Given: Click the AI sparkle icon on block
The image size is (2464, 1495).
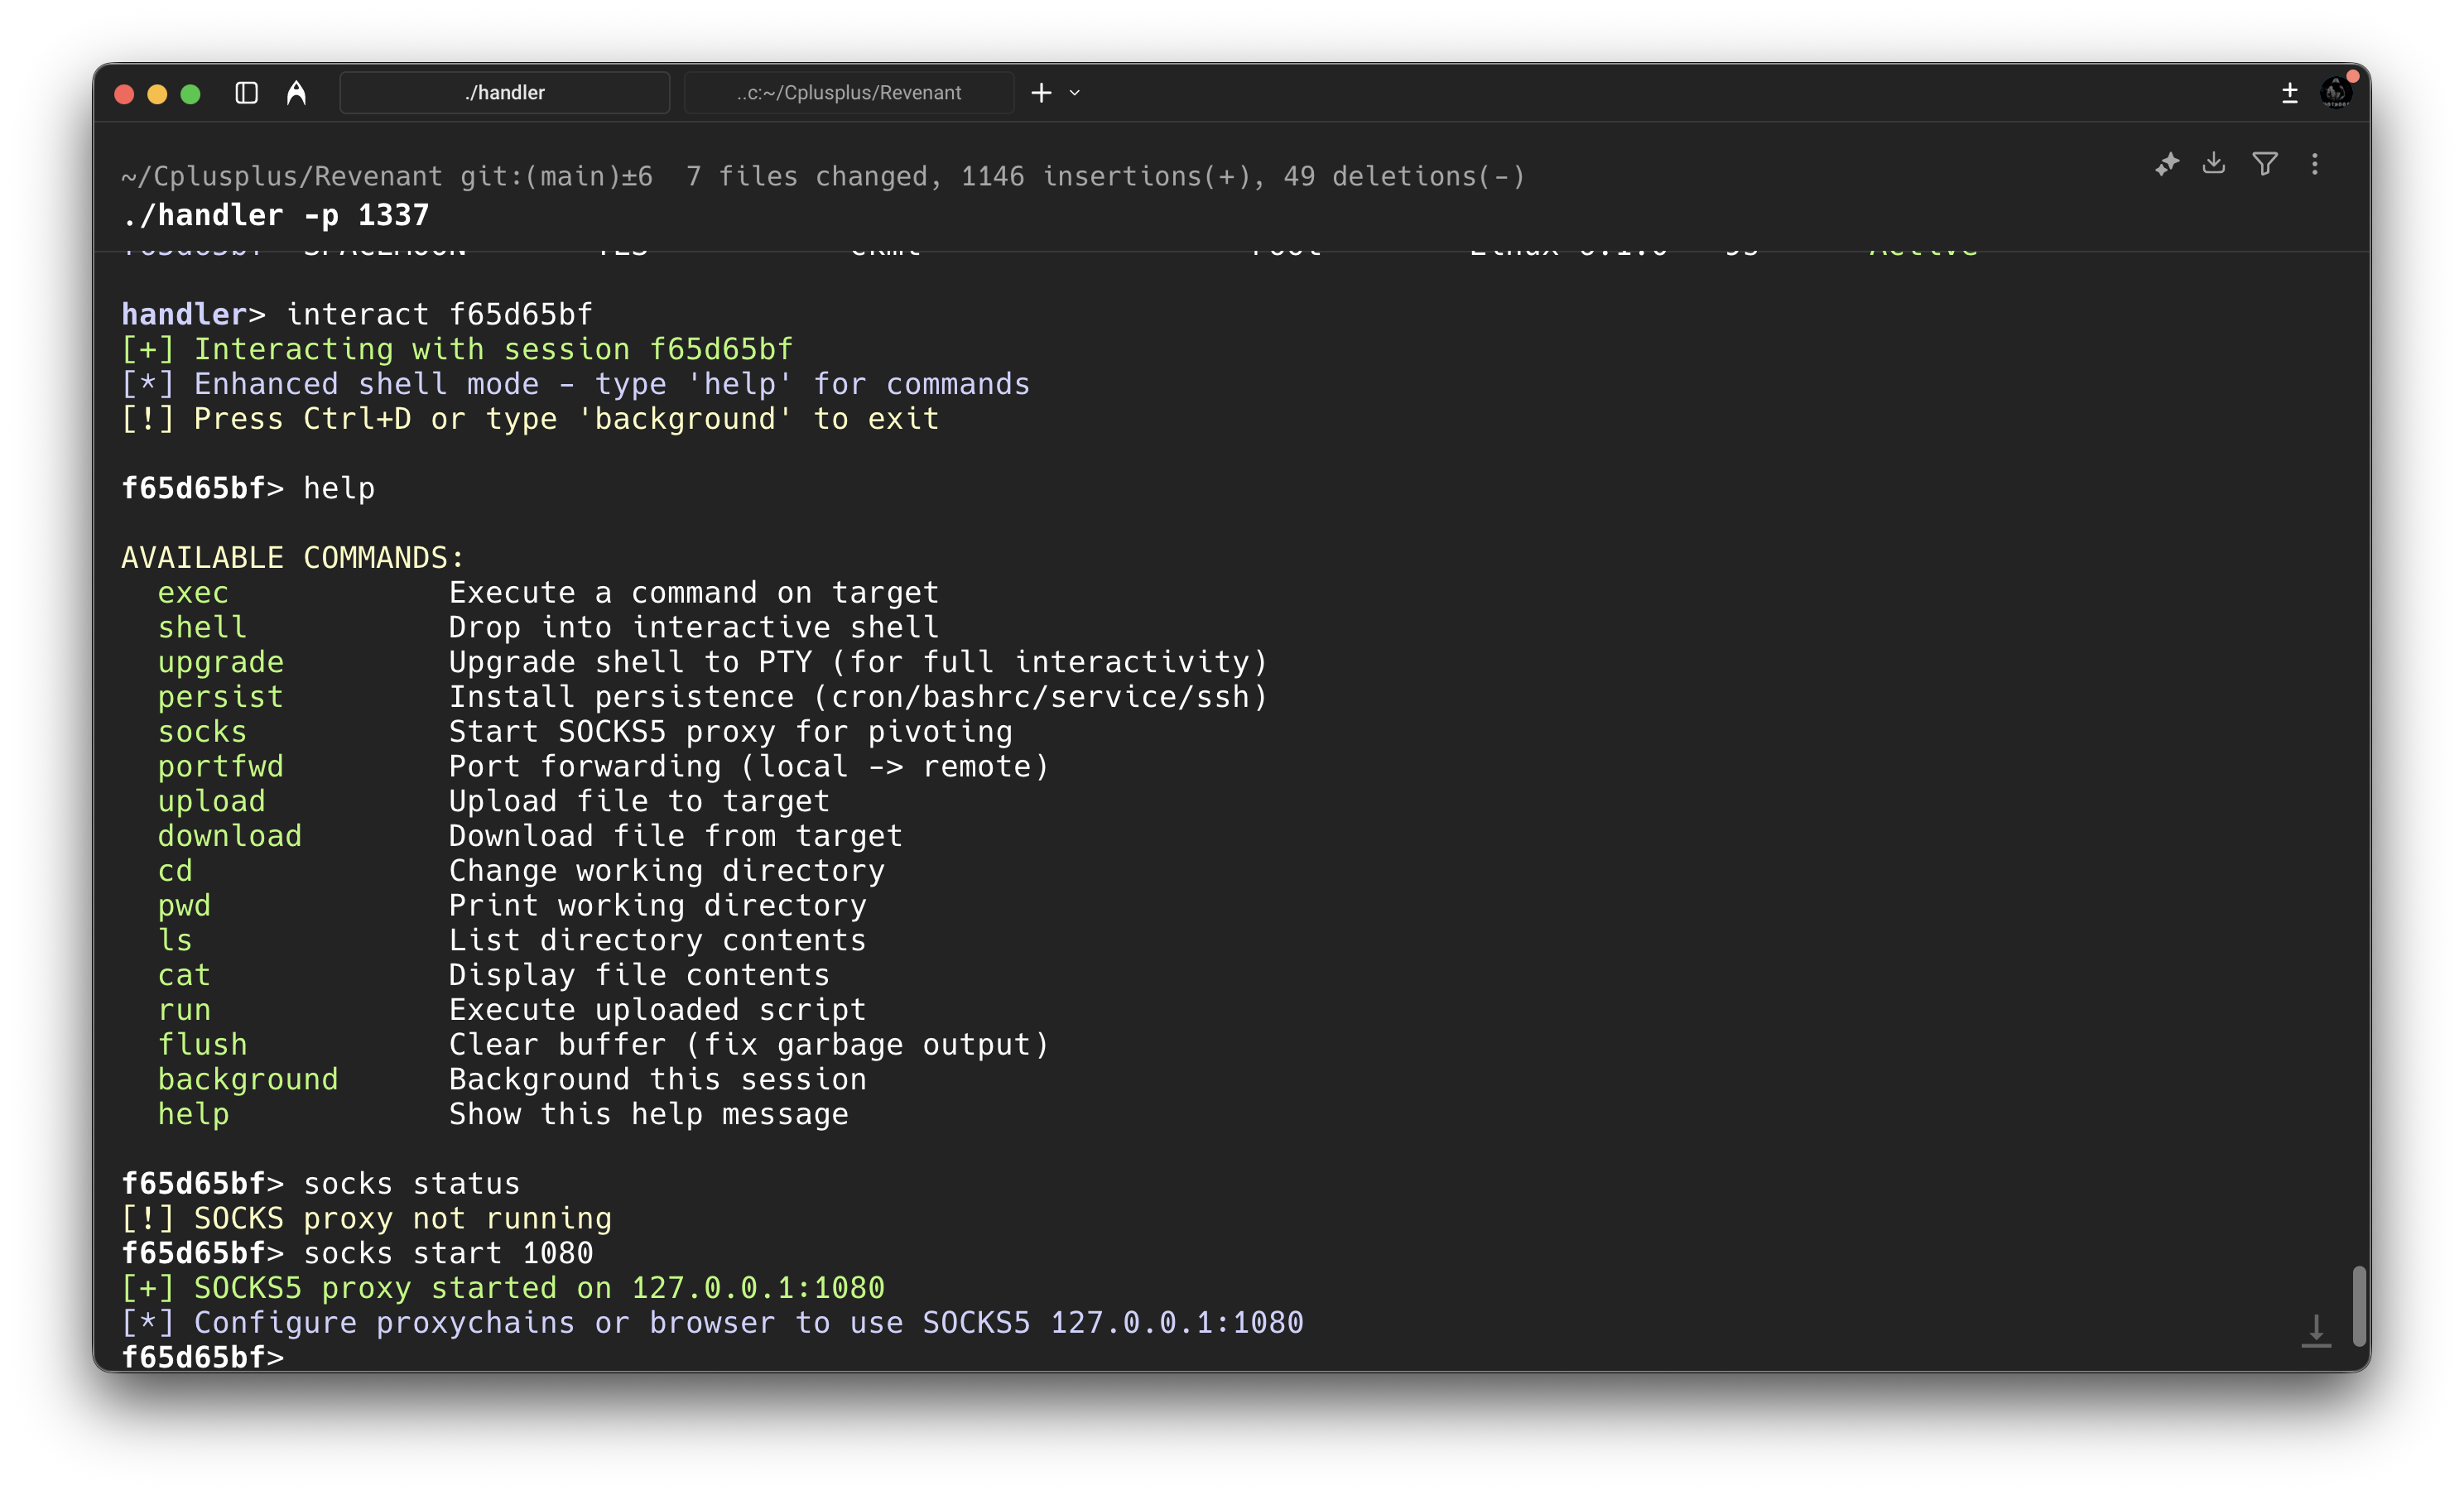Looking at the screenshot, I should (x=2166, y=164).
